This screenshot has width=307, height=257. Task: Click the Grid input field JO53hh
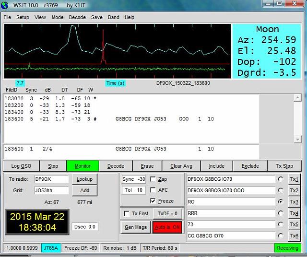coord(52,190)
